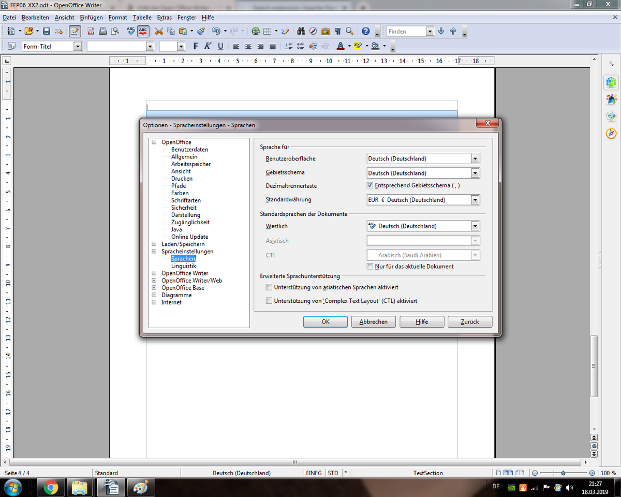Collapse the Spracheinstellungen tree node

154,251
